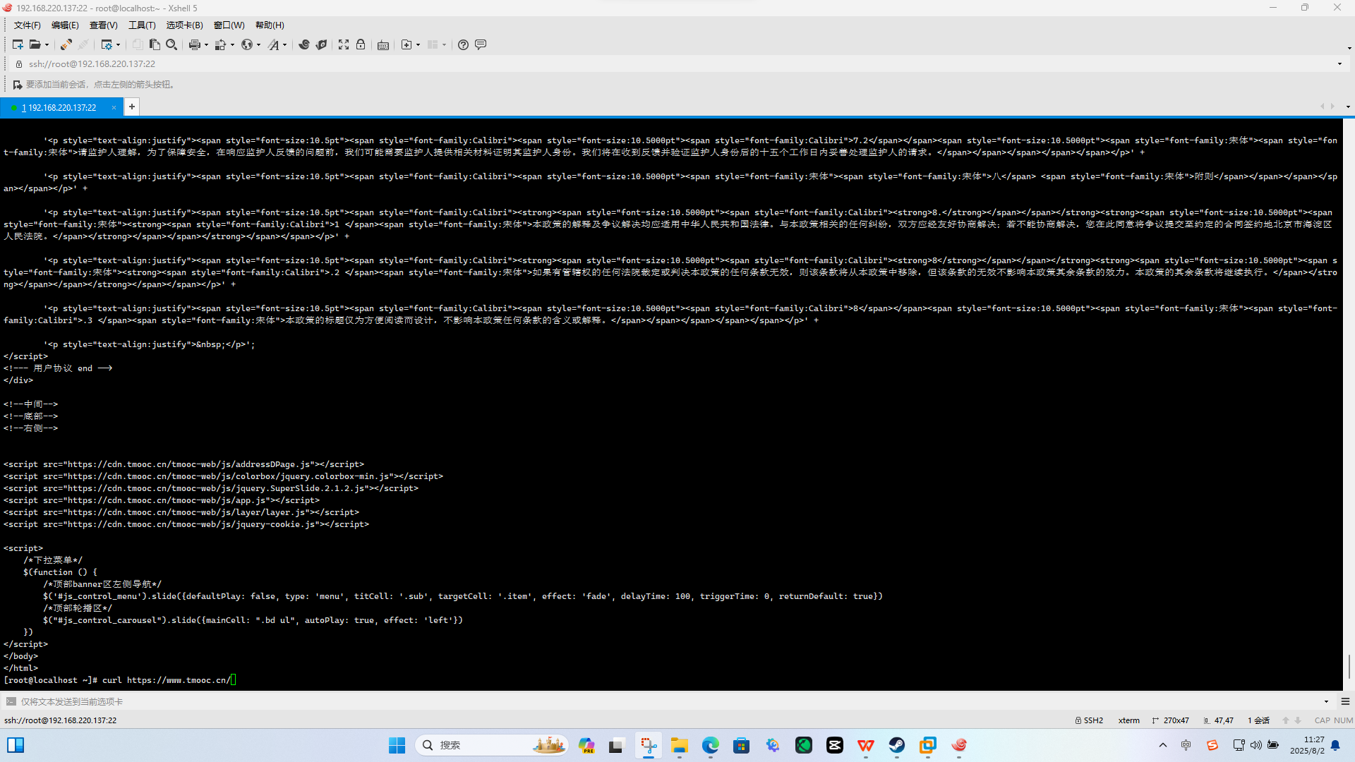Image resolution: width=1355 pixels, height=762 pixels.
Task: Expand the compose bar options dropdown
Action: click(x=1326, y=701)
